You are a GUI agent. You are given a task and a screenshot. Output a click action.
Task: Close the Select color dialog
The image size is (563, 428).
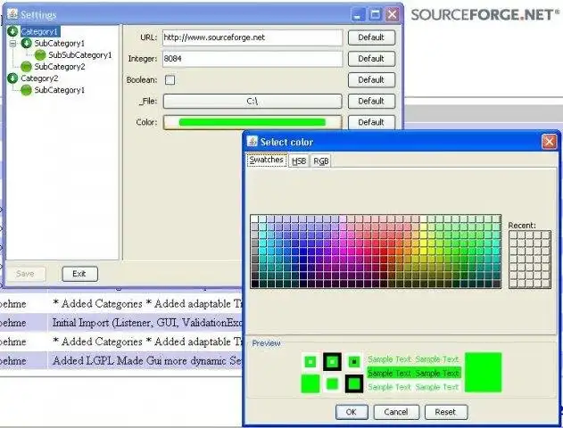pos(549,142)
